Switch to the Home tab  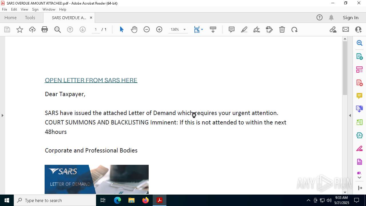pos(11,17)
